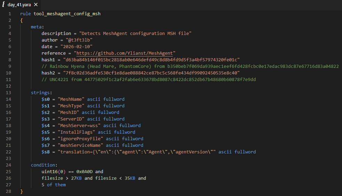Viewport: 342px width, 196px height.
Task: Click the UNC4221 comment line
Action: pyautogui.click(x=149, y=79)
